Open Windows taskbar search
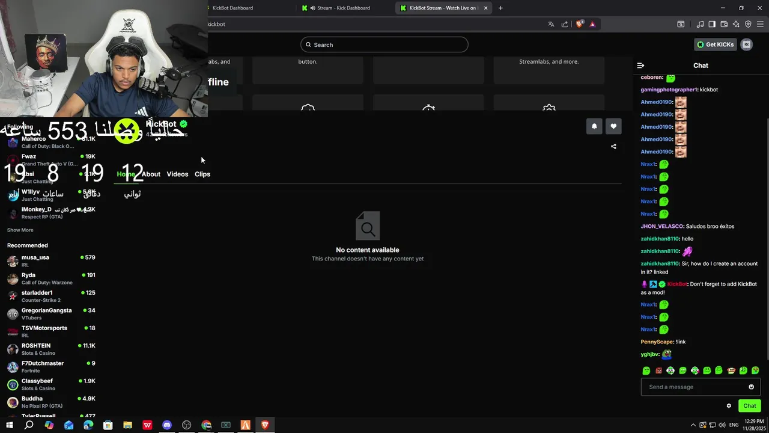 click(29, 425)
